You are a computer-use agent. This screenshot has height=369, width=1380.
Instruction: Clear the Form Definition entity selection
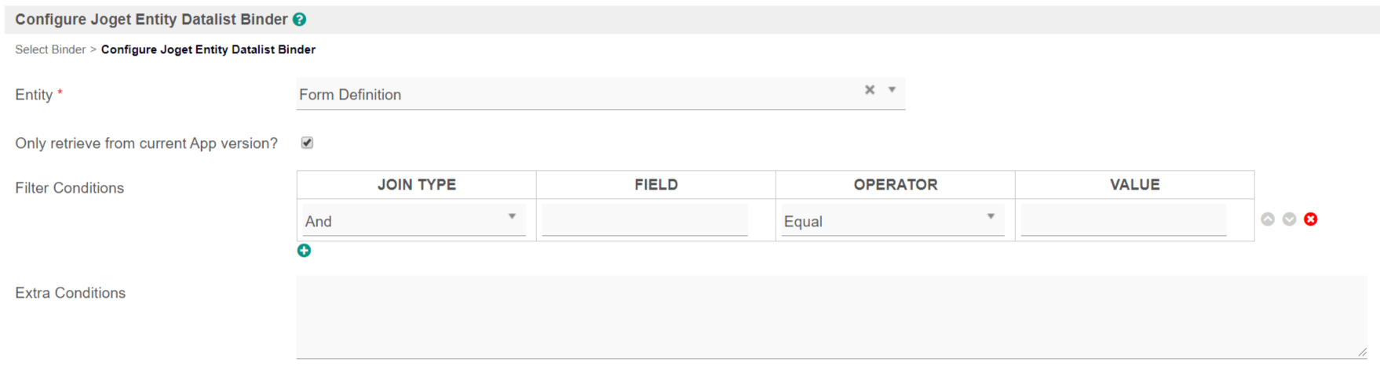[870, 90]
